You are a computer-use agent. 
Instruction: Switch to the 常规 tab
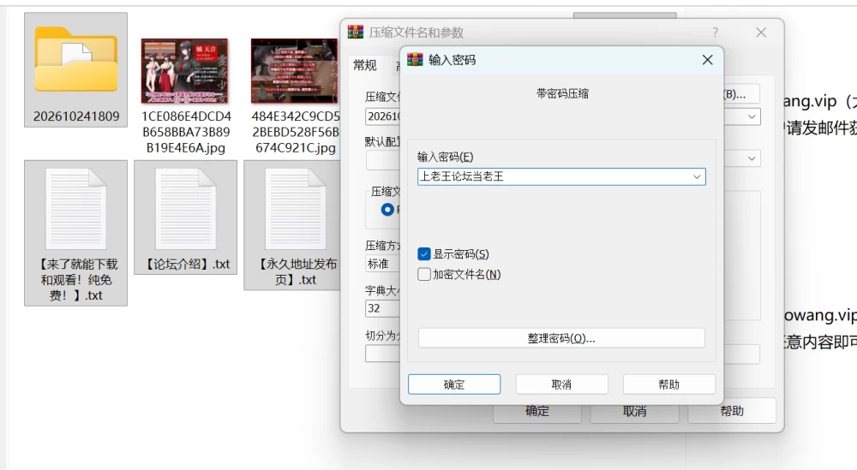364,66
